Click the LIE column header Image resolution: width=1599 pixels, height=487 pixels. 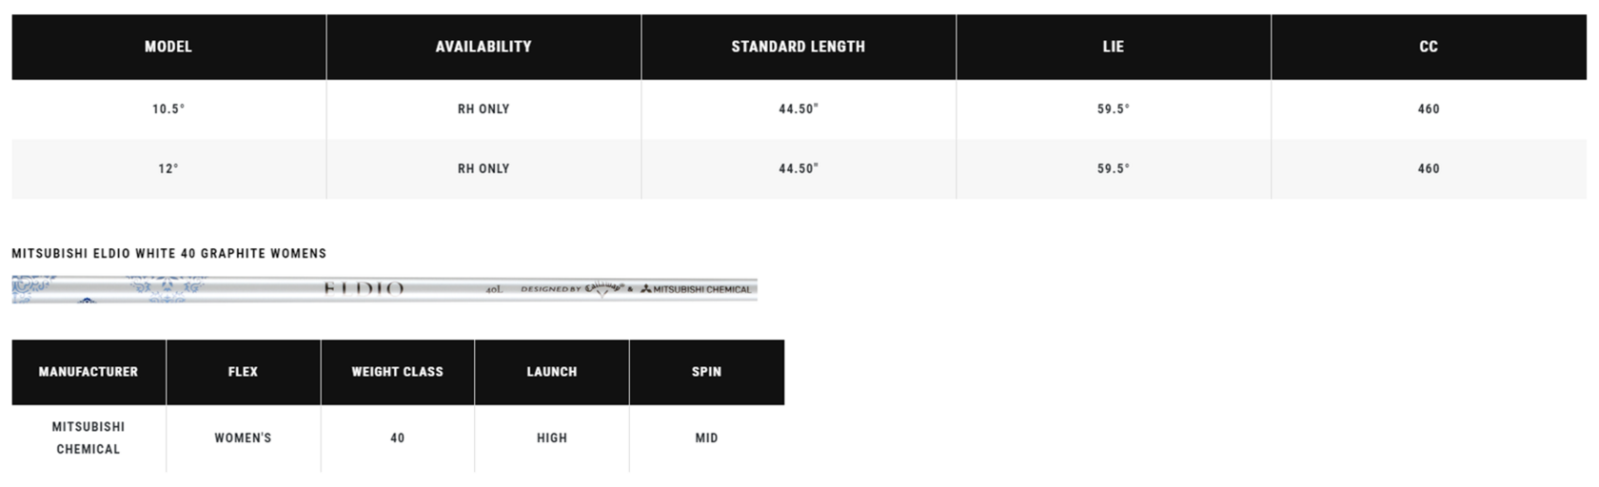click(x=1114, y=47)
